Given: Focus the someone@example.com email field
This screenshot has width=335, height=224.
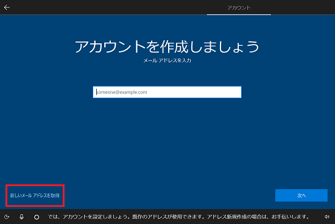Looking at the screenshot, I should tap(167, 92).
